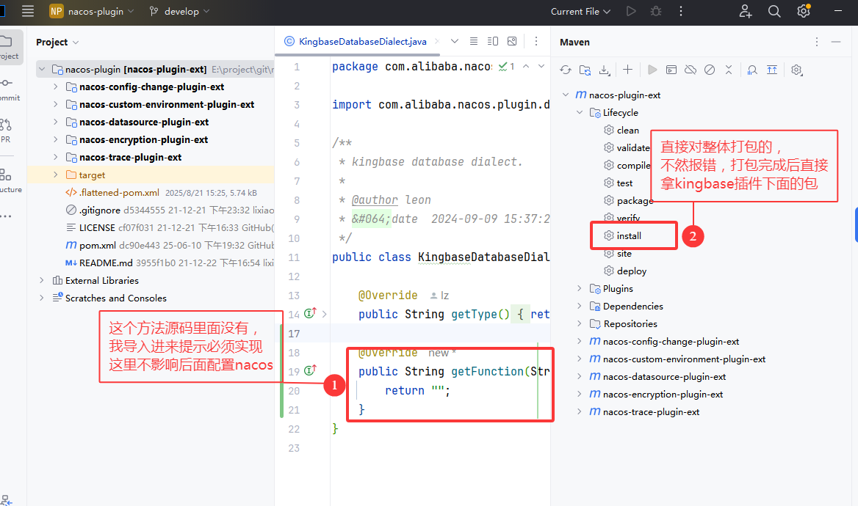Open the vertical dots menu beside the Debug icon

pos(681,11)
